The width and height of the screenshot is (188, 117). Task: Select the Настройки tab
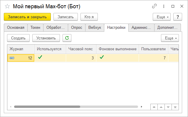click(116, 28)
